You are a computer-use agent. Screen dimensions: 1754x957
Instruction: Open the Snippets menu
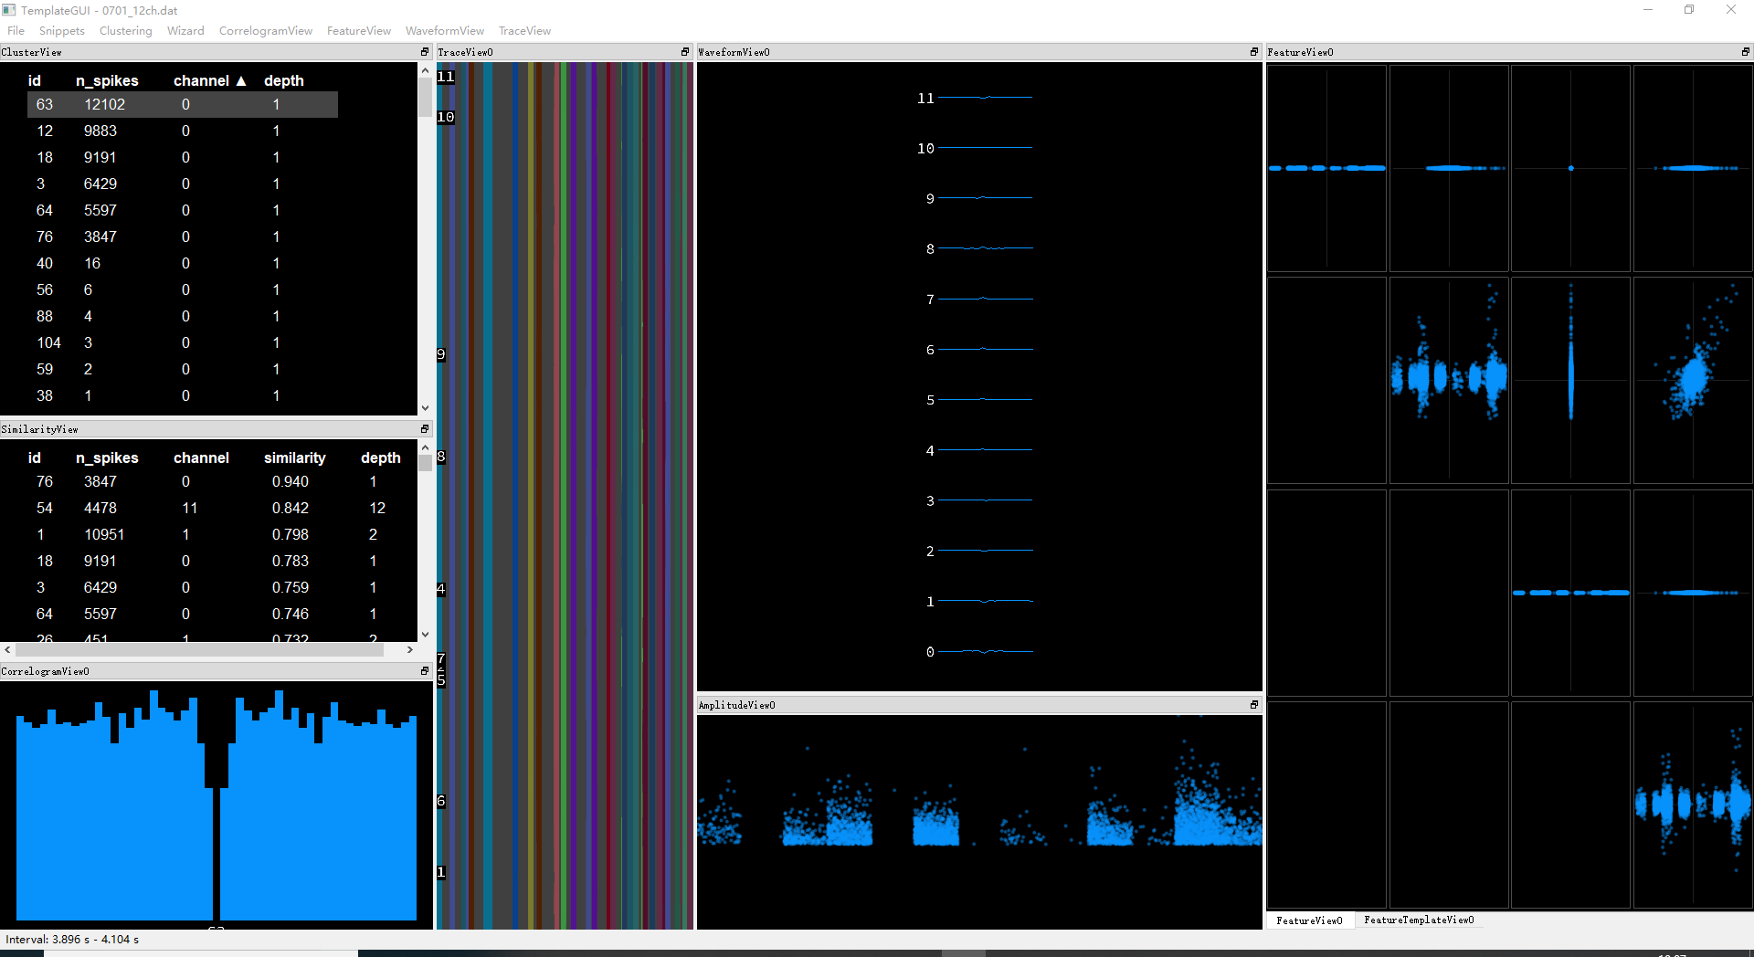pos(61,30)
